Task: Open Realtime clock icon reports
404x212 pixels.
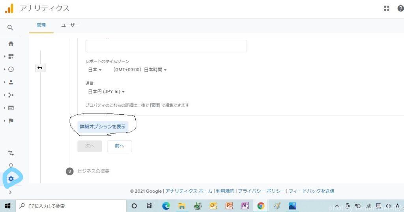Action: coord(11,69)
